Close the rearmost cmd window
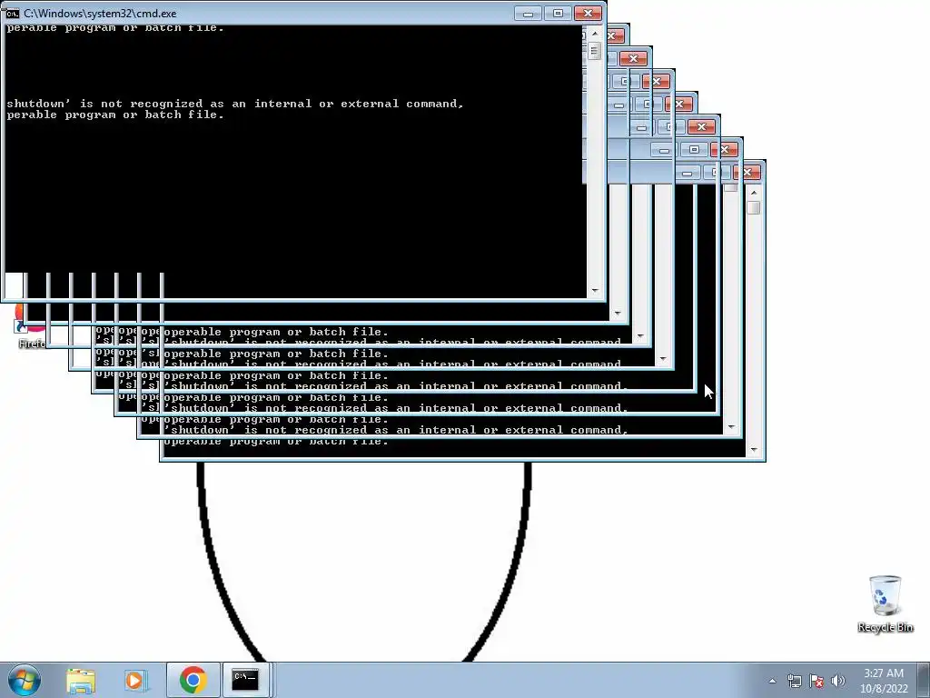 (747, 172)
